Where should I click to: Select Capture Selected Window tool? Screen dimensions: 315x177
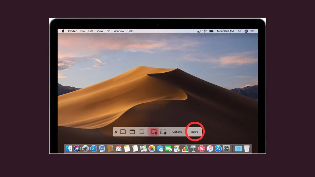coord(132,132)
